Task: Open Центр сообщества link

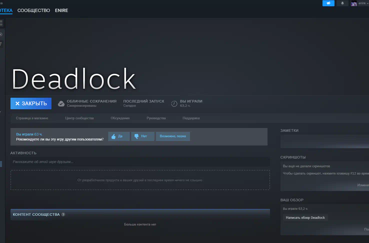Action: (x=79, y=118)
